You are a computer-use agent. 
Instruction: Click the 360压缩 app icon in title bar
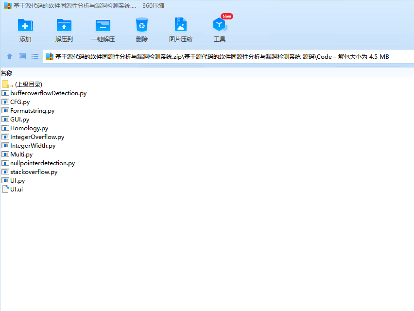(x=8, y=5)
